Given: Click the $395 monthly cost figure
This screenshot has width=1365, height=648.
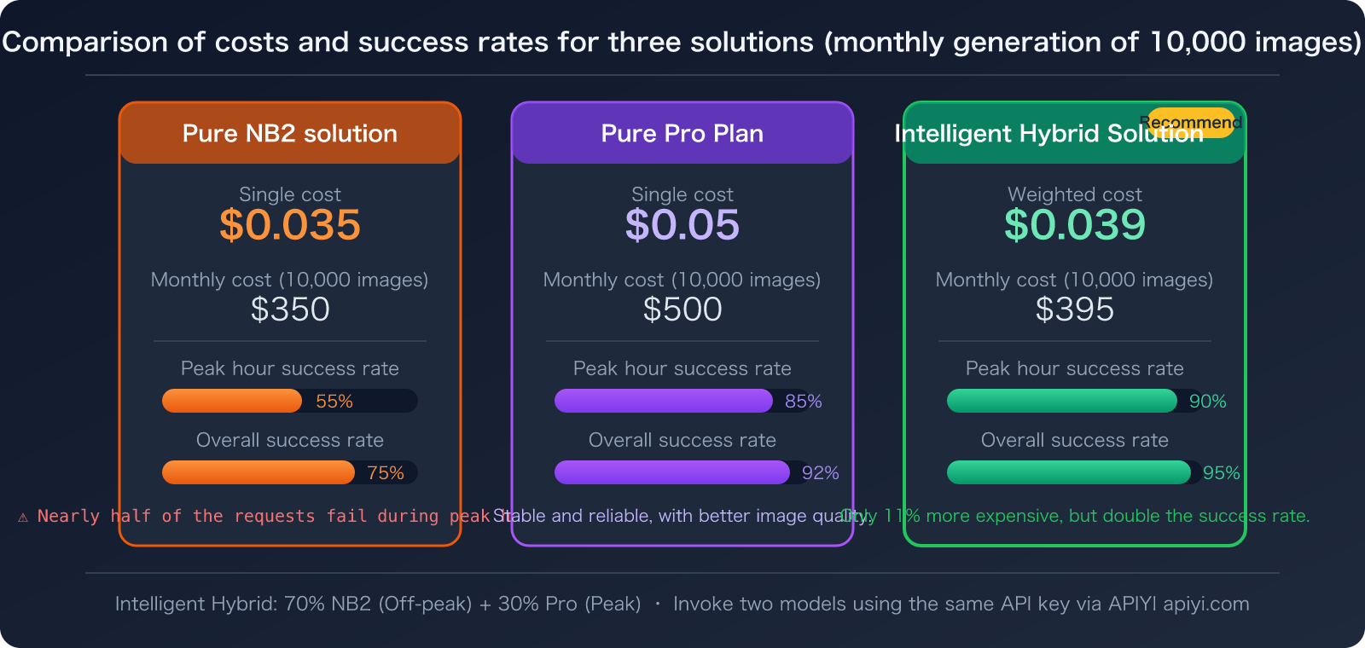Looking at the screenshot, I should coord(1075,310).
